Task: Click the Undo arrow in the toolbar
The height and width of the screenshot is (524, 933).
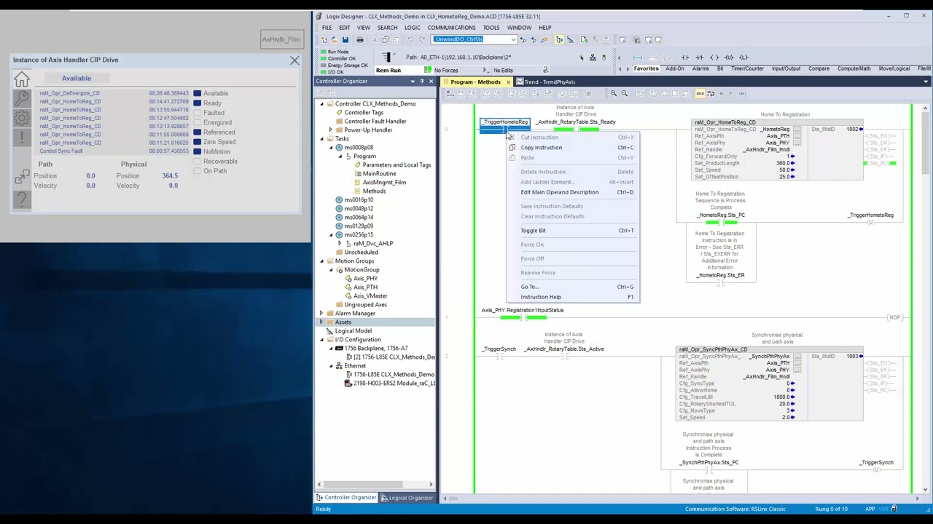Action: 410,40
